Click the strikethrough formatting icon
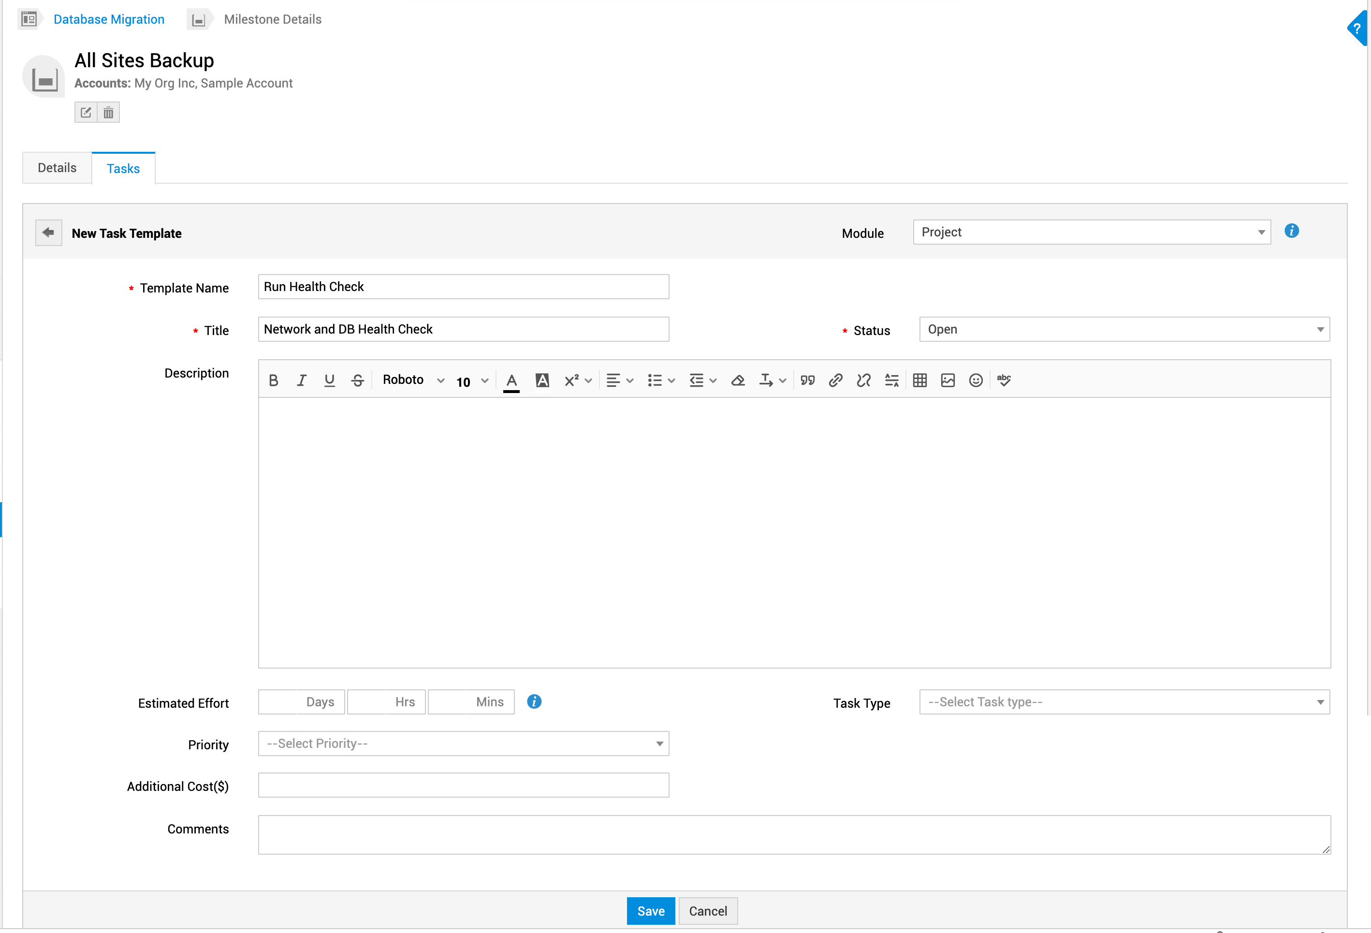Screen dimensions: 1371x933 (358, 380)
